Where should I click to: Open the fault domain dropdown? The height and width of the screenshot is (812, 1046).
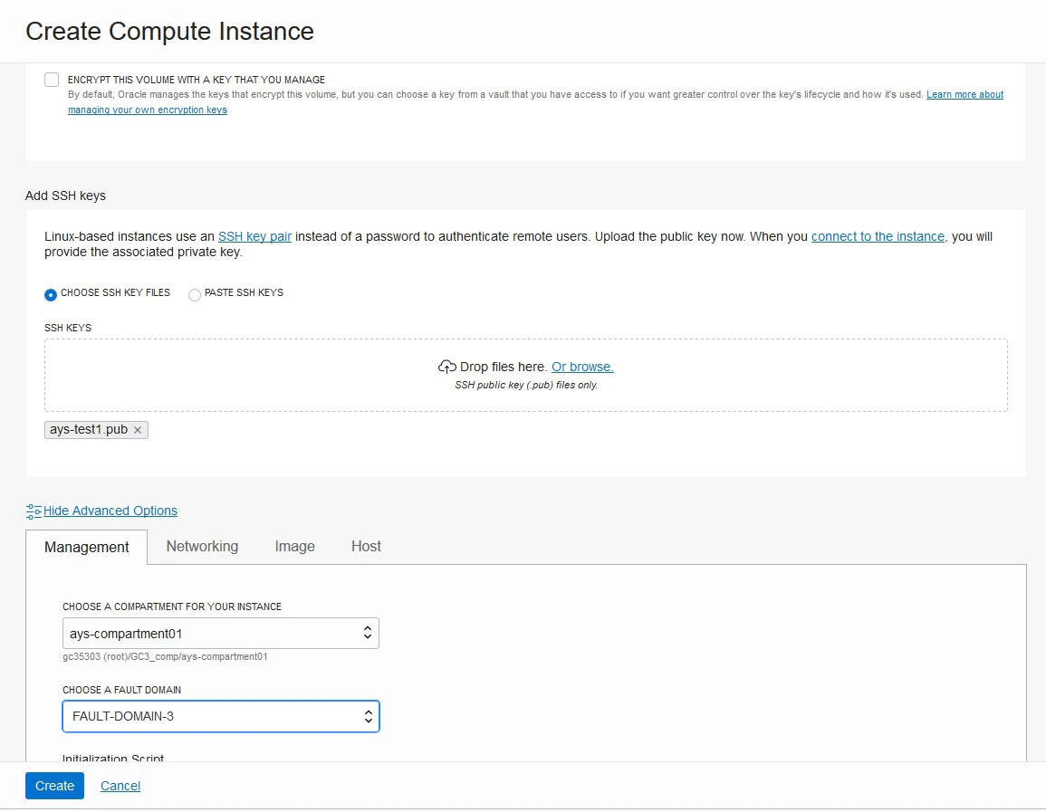[221, 716]
